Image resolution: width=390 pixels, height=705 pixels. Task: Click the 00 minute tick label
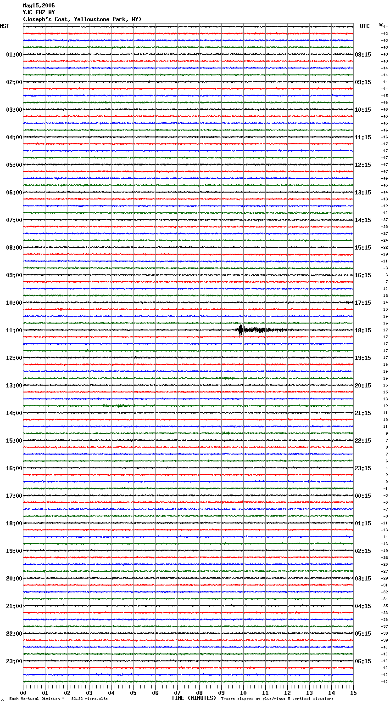[23, 693]
